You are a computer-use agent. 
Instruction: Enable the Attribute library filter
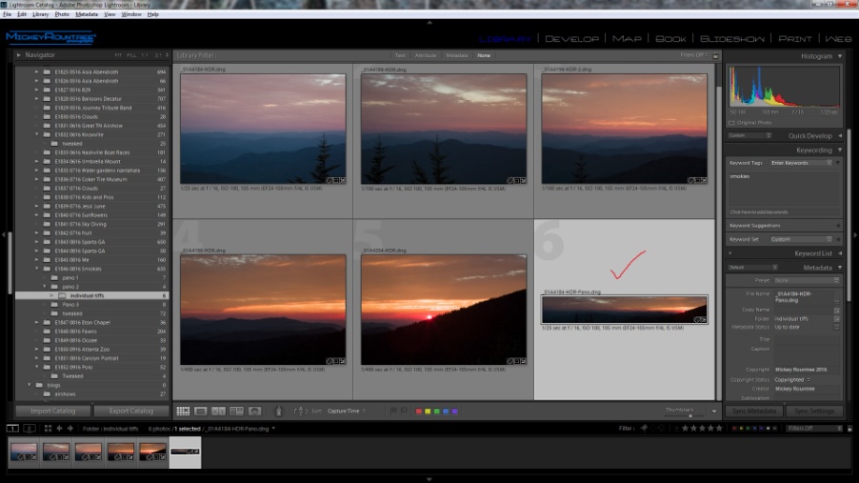[x=426, y=55]
